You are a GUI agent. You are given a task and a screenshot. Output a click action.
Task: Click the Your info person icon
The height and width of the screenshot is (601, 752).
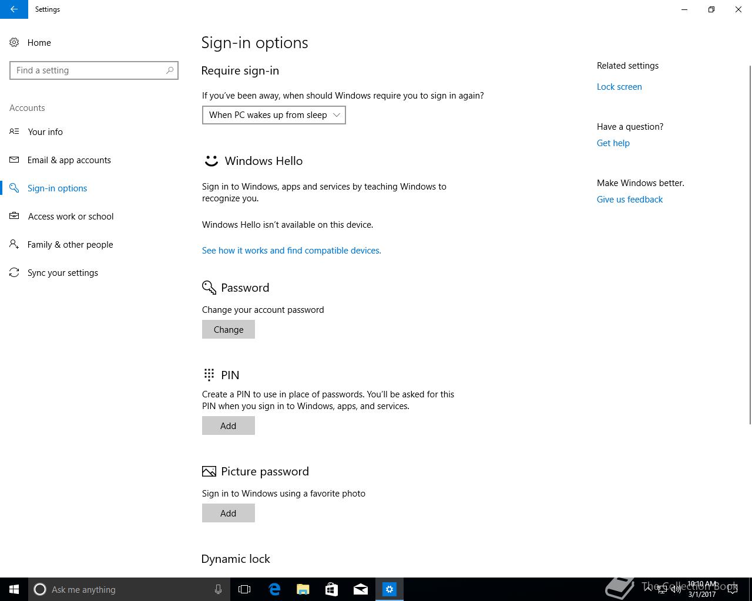[x=14, y=131]
